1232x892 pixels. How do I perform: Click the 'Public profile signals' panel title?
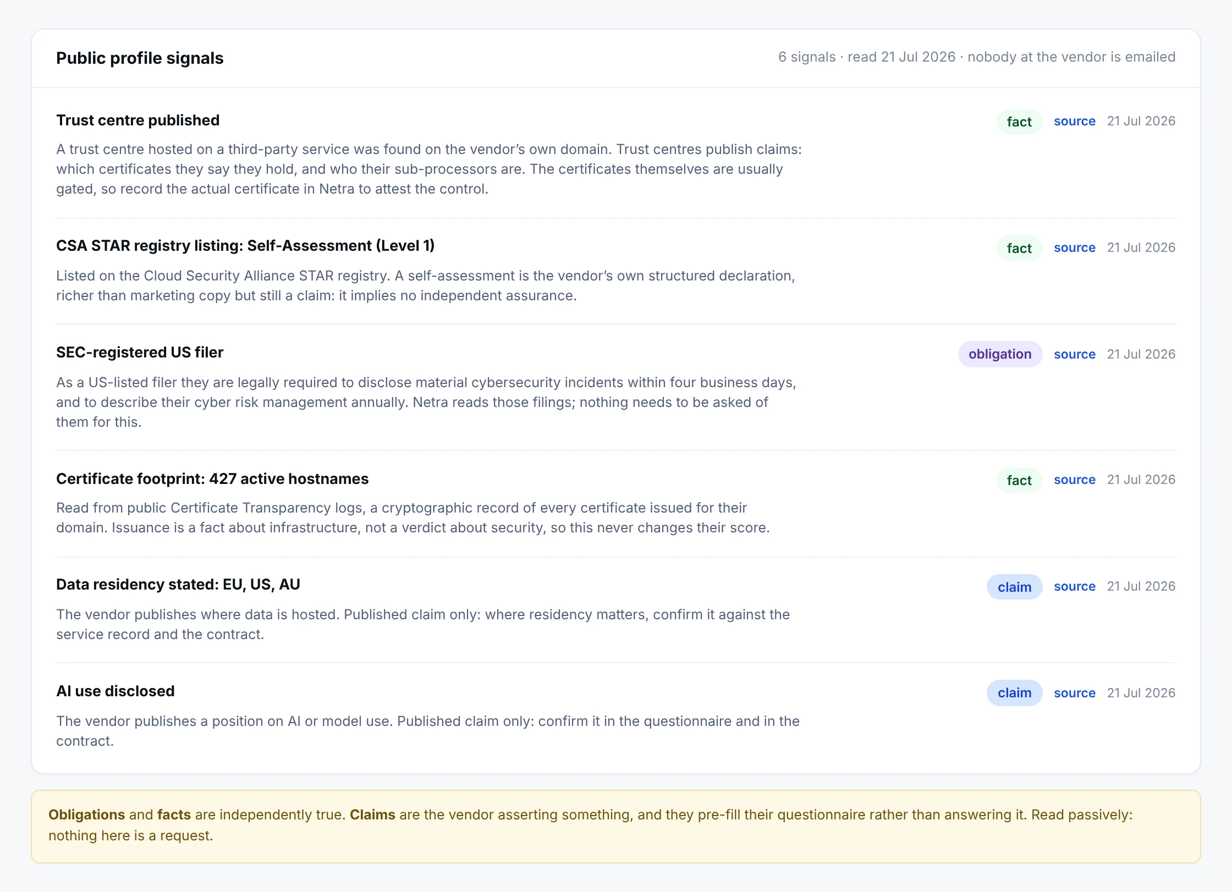click(x=140, y=58)
